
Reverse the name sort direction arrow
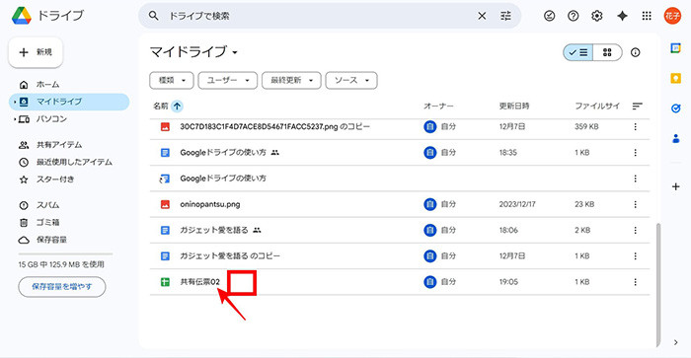coord(177,107)
